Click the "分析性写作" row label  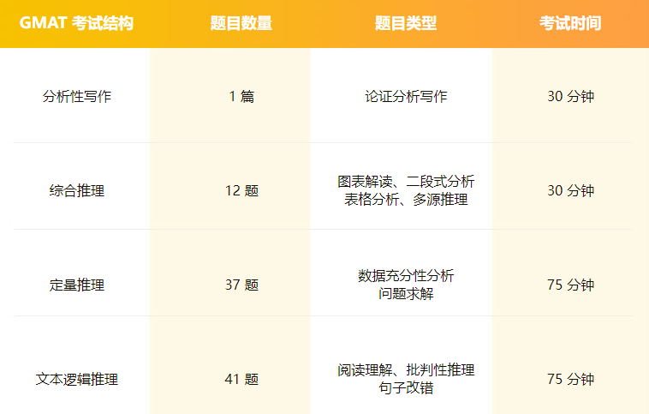(77, 96)
